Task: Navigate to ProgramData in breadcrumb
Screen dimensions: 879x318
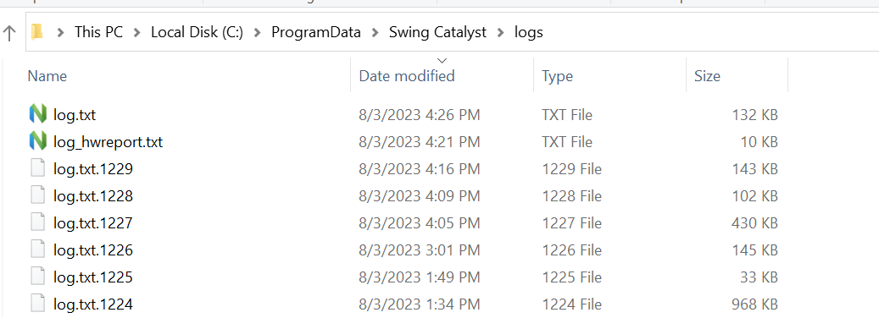Action: [316, 32]
